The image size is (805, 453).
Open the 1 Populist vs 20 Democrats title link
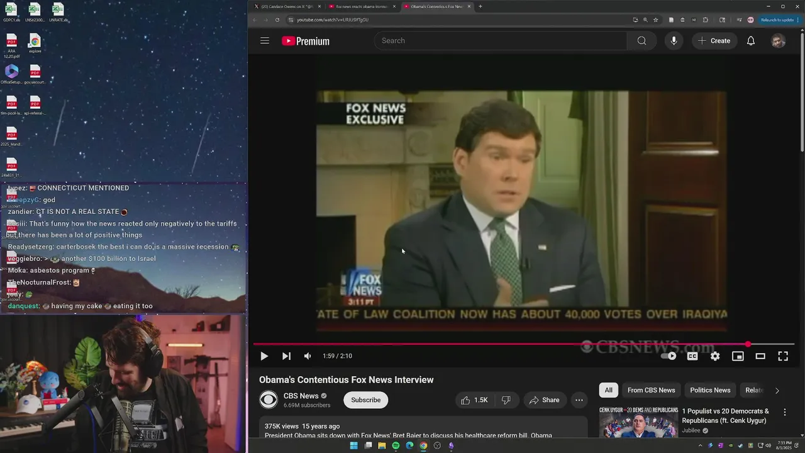coord(725,416)
